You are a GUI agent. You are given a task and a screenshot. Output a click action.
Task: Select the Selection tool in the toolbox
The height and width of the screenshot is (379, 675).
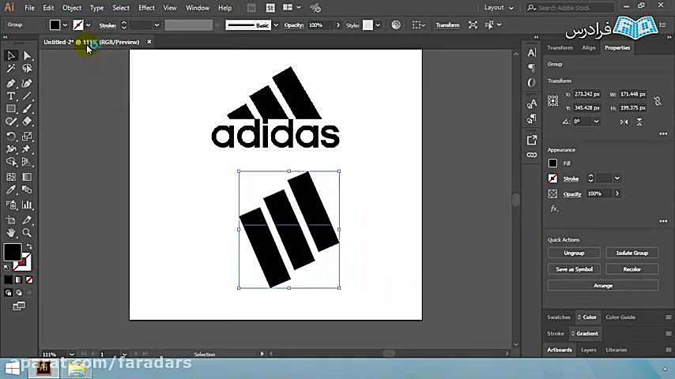(x=11, y=55)
